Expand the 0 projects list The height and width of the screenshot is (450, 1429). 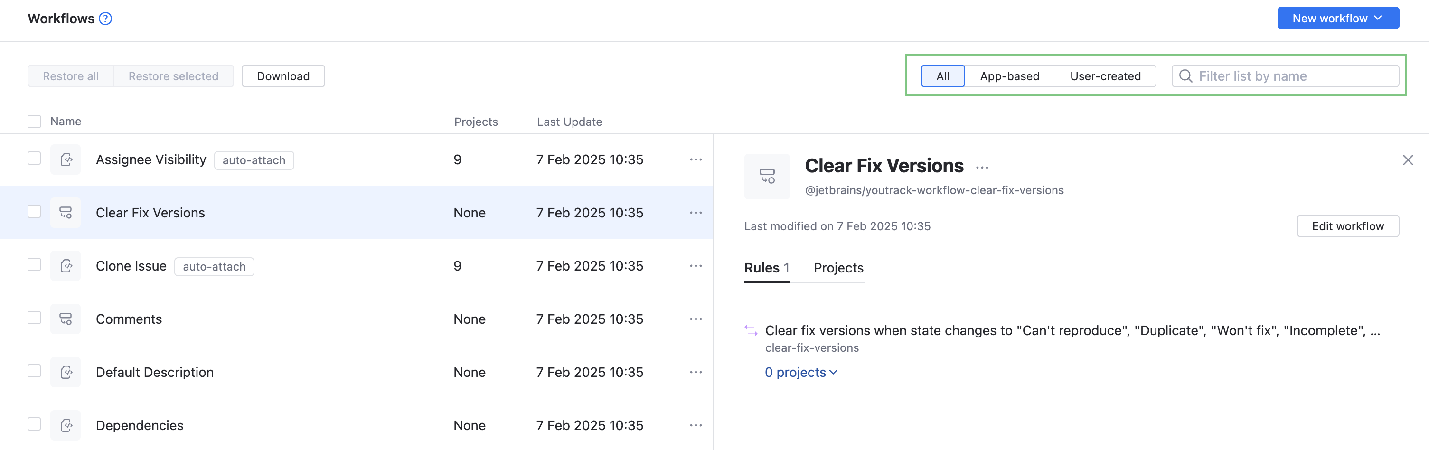pos(800,372)
